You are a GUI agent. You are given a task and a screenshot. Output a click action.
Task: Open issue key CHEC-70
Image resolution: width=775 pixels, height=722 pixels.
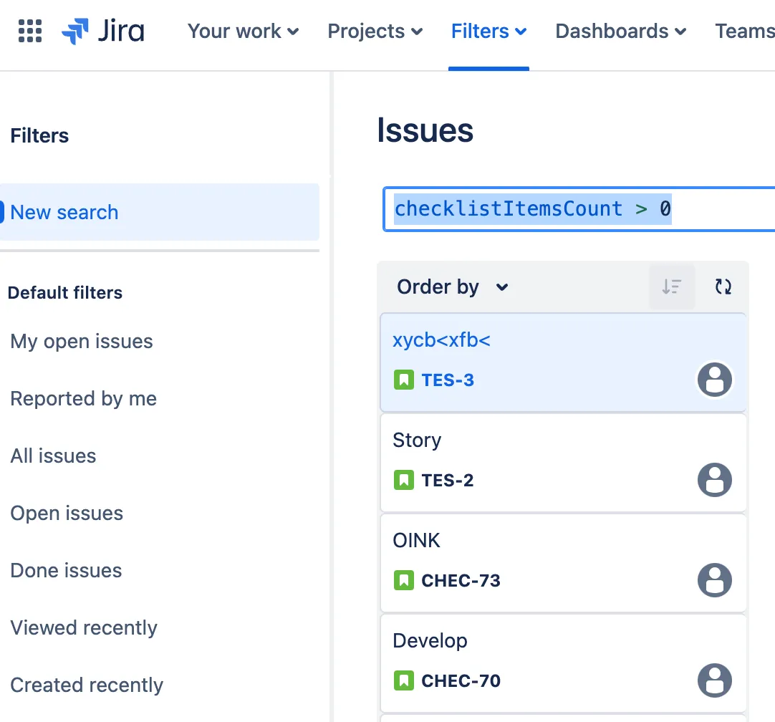(x=461, y=681)
